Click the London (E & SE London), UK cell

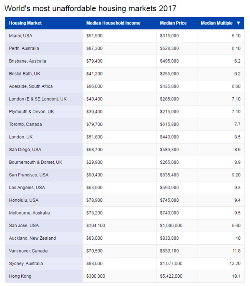(37, 99)
